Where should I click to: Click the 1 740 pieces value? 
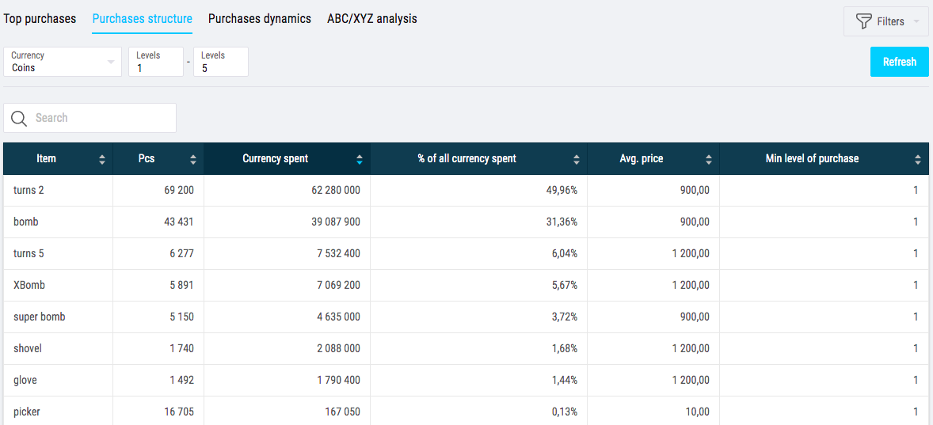pyautogui.click(x=181, y=348)
